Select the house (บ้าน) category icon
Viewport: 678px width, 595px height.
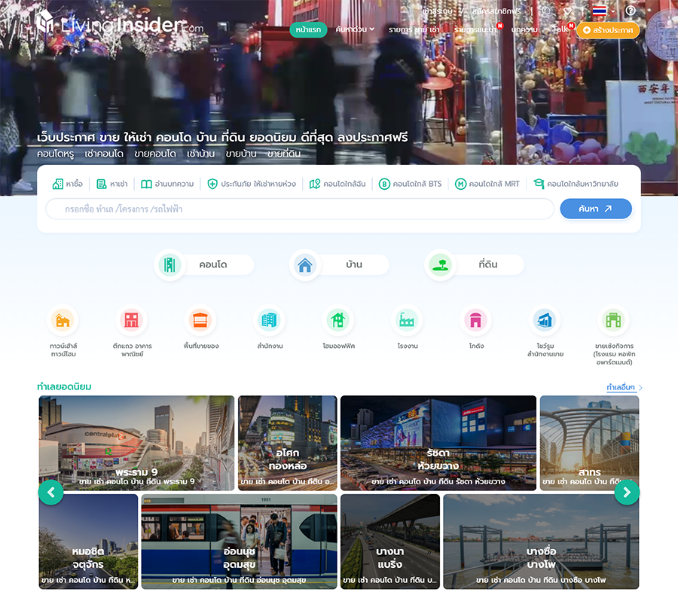coord(305,265)
